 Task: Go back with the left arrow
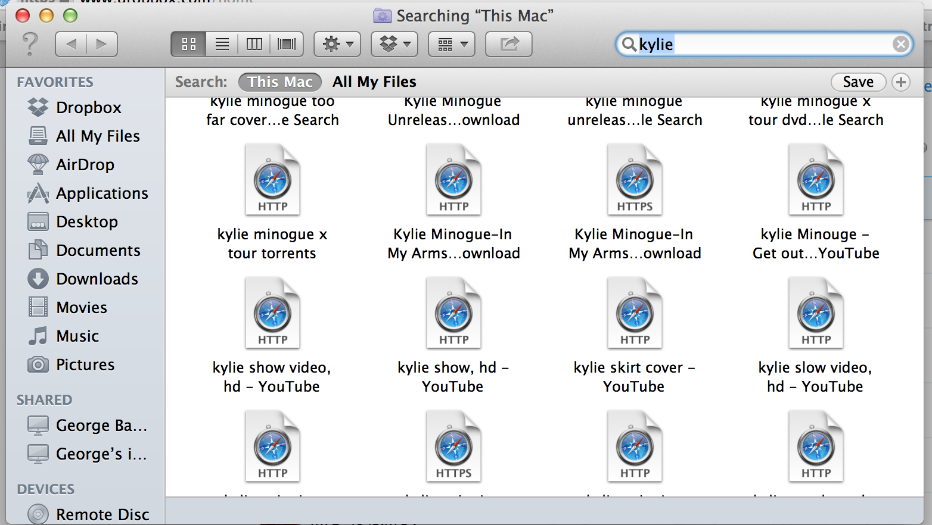point(71,44)
